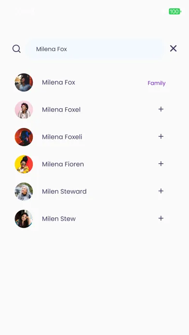Image resolution: width=189 pixels, height=335 pixels.
Task: Select the Milena Fox name result
Action: point(58,82)
